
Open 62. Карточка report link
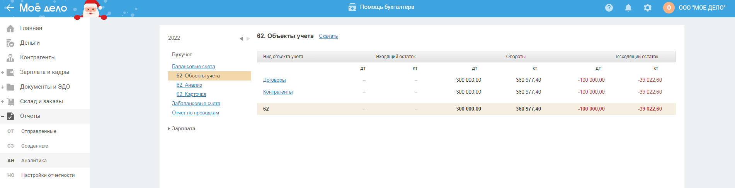pyautogui.click(x=191, y=94)
